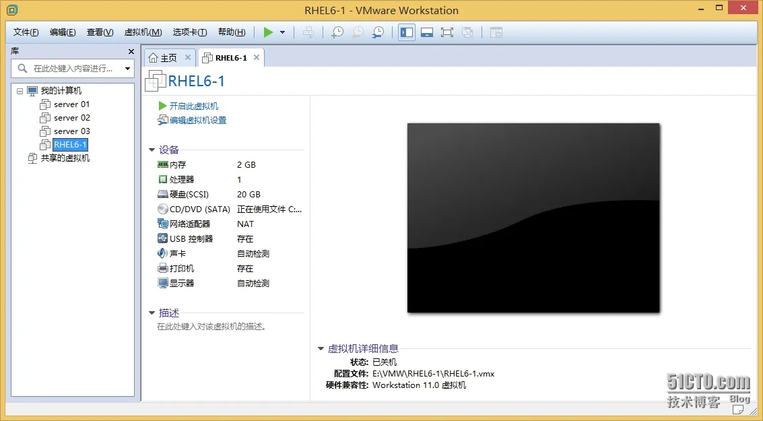763x421 pixels.
Task: Select server 01 in the library
Action: click(71, 104)
